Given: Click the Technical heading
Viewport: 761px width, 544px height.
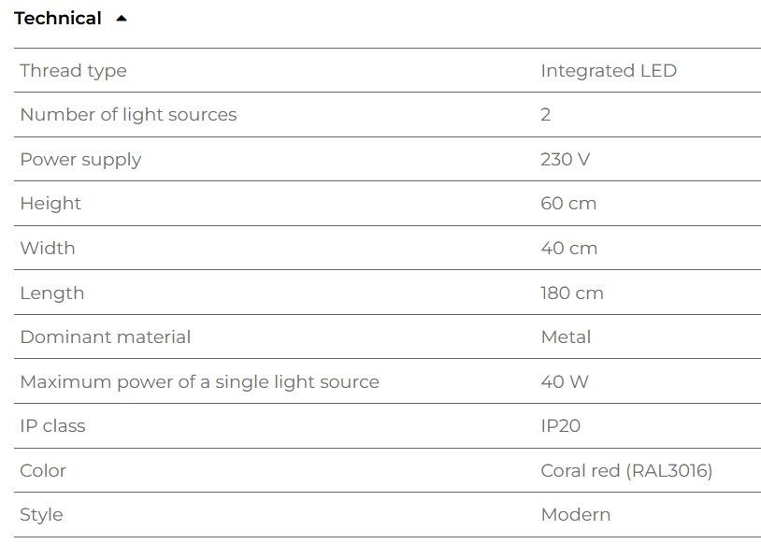Looking at the screenshot, I should pyautogui.click(x=58, y=19).
